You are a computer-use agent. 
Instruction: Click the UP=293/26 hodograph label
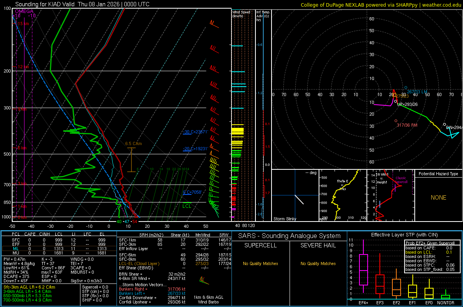coord(407,105)
